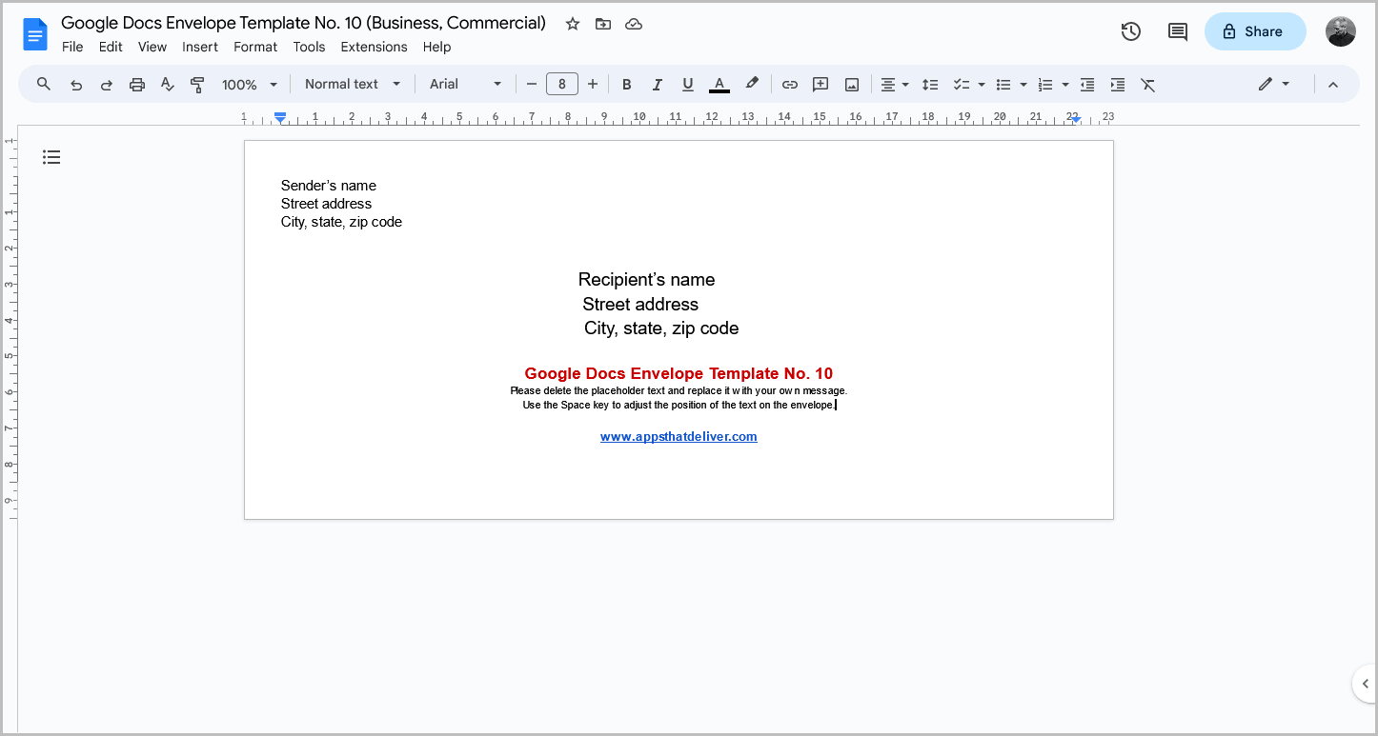Screen dimensions: 1378x736
Task: Click the Sender's name line
Action: (329, 186)
